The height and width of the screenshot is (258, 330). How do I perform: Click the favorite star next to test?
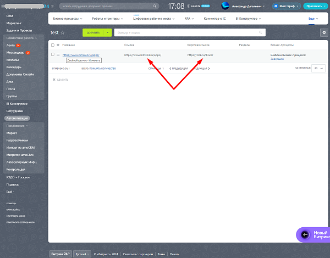coord(63,32)
